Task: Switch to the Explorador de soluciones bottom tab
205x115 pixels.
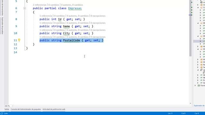Action: (x=199, y=106)
